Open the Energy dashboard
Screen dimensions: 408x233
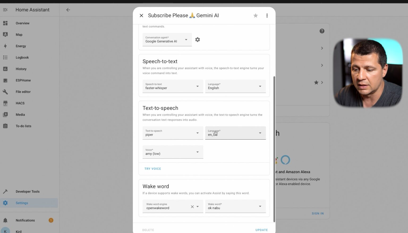click(x=21, y=46)
